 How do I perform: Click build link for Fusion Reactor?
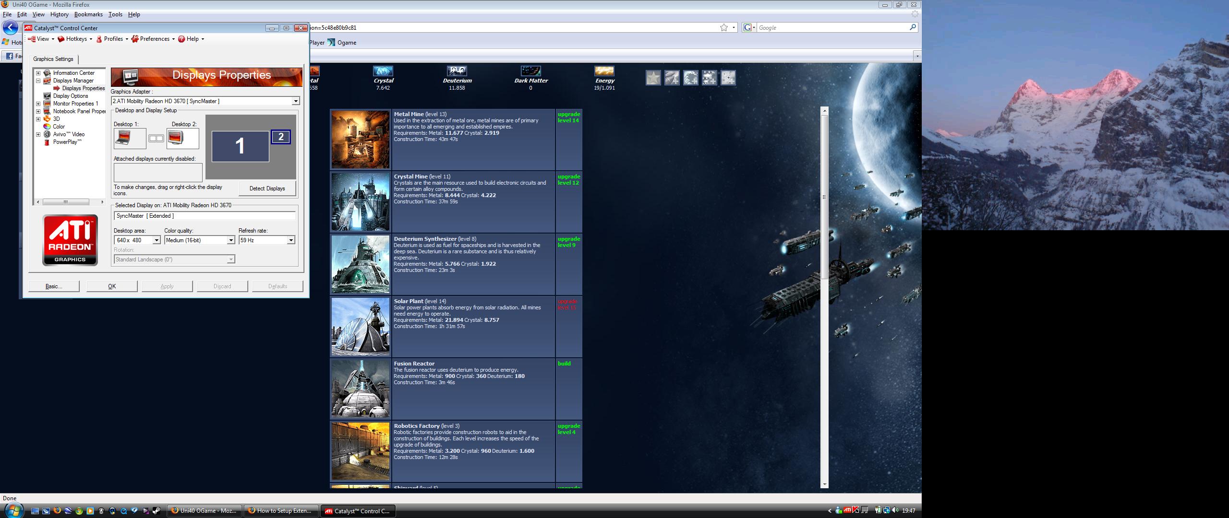[564, 364]
